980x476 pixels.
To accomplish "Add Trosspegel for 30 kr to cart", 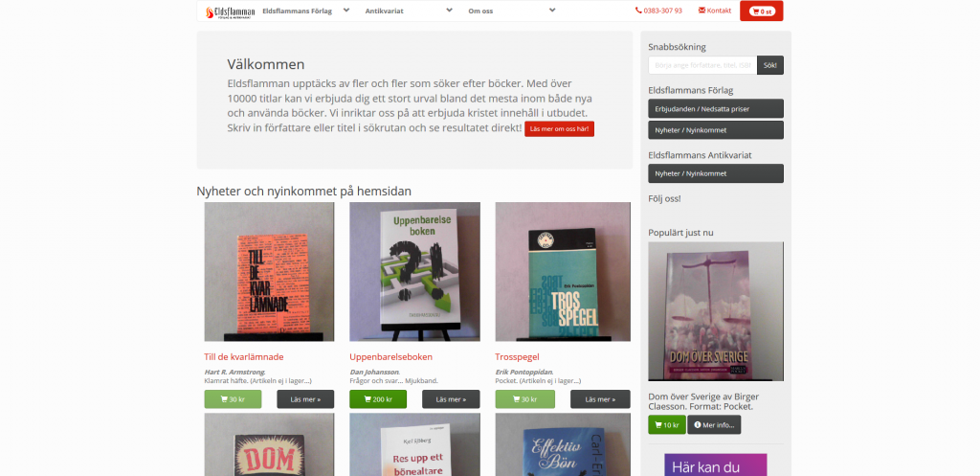I will pyautogui.click(x=525, y=399).
